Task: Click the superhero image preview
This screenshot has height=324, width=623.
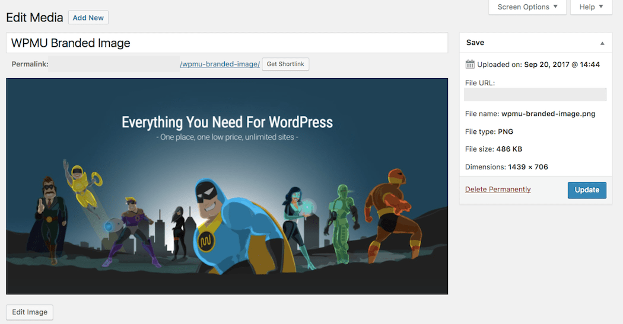Action: 227,187
